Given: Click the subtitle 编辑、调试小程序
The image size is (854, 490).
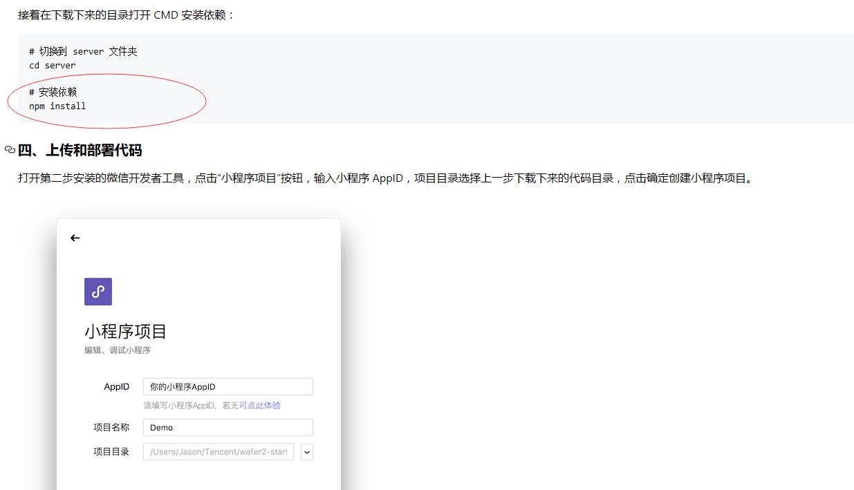Looking at the screenshot, I should tap(118, 350).
